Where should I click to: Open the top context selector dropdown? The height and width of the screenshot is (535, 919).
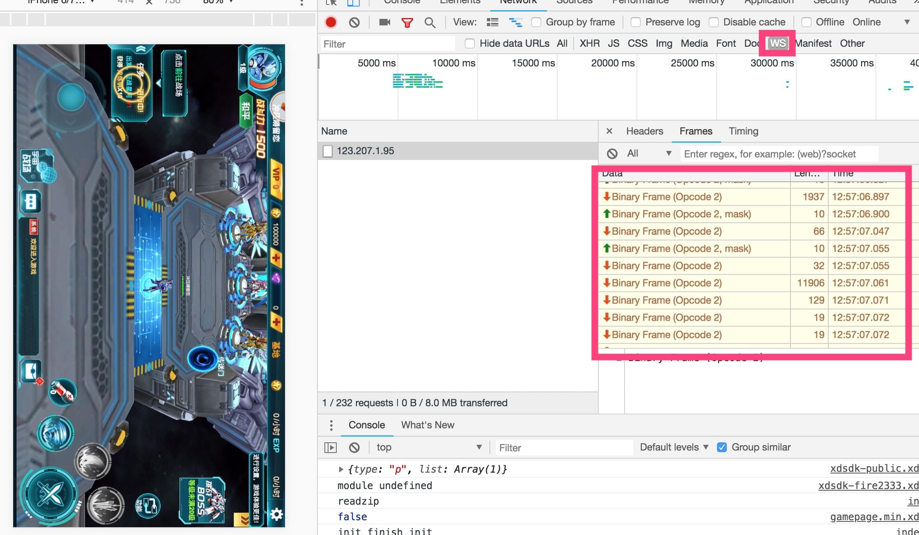[429, 447]
